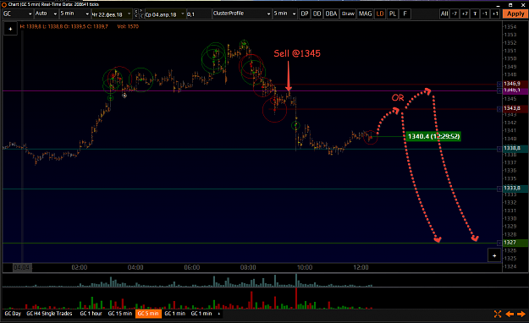Click the orange Apply button
This screenshot has height=323, width=529.
point(515,14)
